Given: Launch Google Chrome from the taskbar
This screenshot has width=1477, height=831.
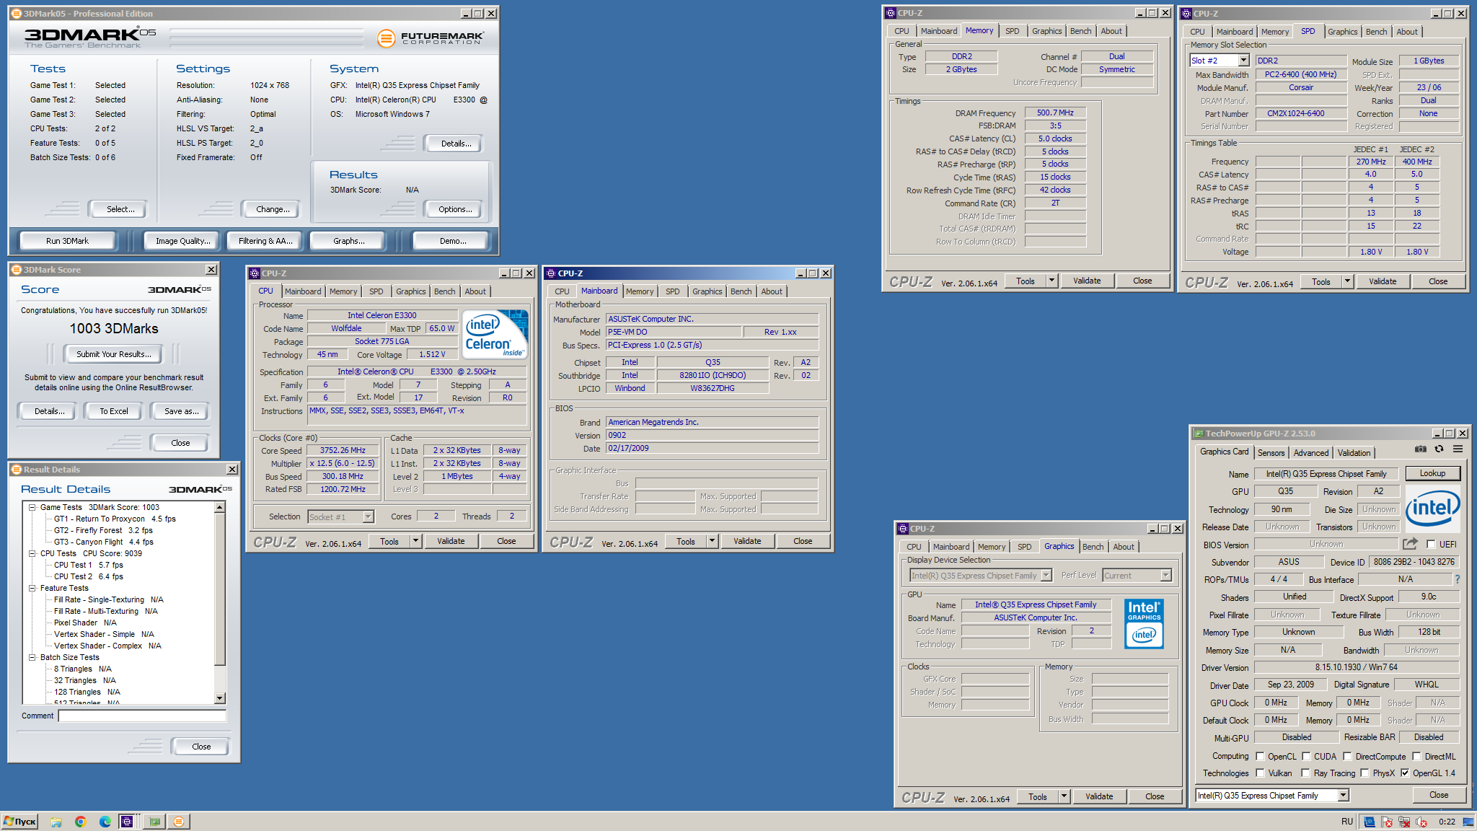Looking at the screenshot, I should (x=80, y=822).
